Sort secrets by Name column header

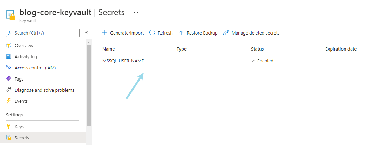pos(109,49)
